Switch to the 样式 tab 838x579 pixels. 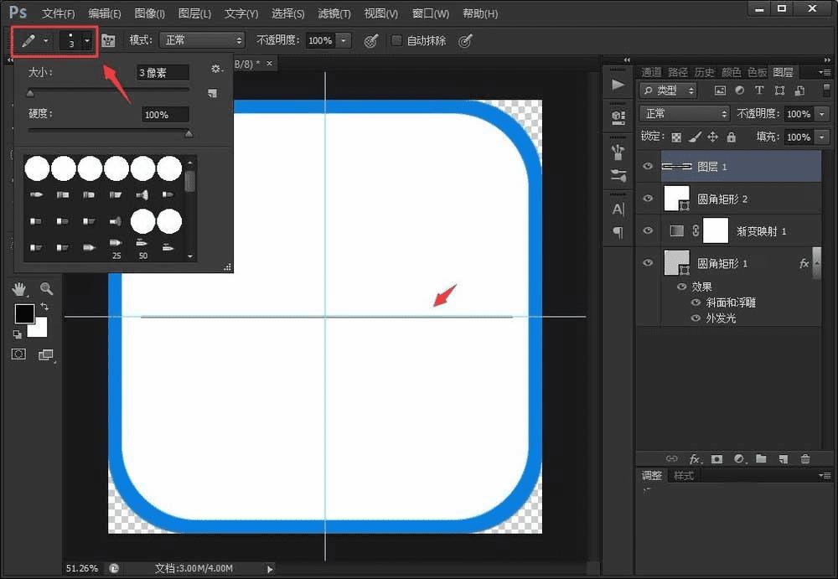pyautogui.click(x=684, y=476)
